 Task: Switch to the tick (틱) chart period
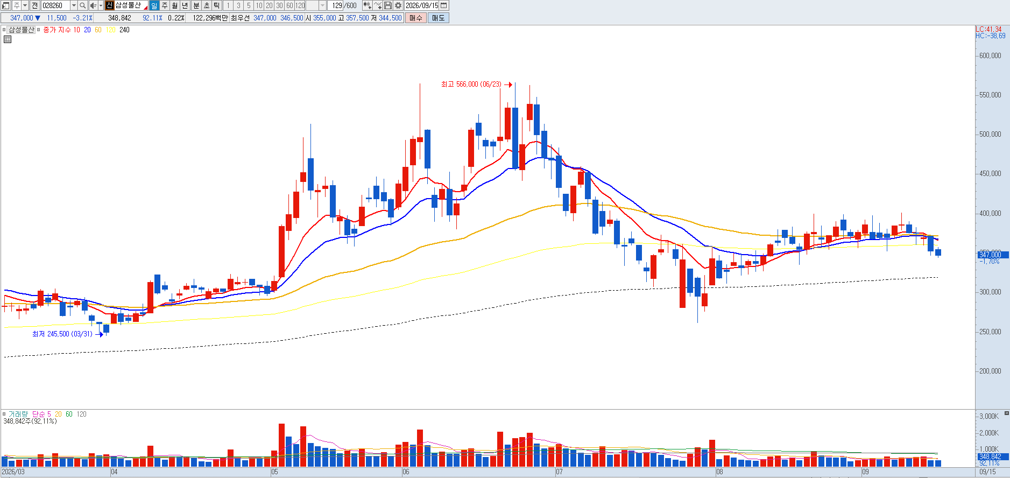click(x=217, y=5)
